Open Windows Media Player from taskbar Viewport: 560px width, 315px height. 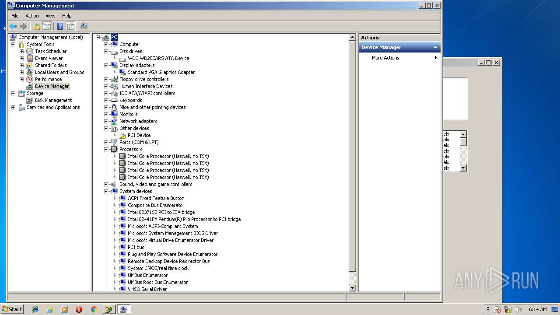tap(64, 309)
